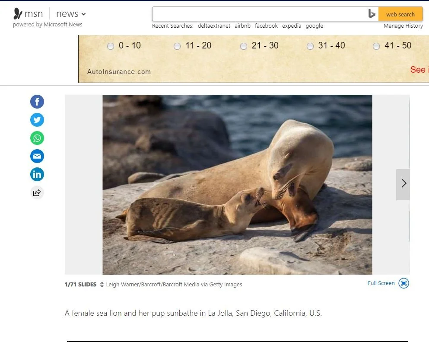Share slideshow on Facebook
The image size is (429, 343).
tap(37, 102)
